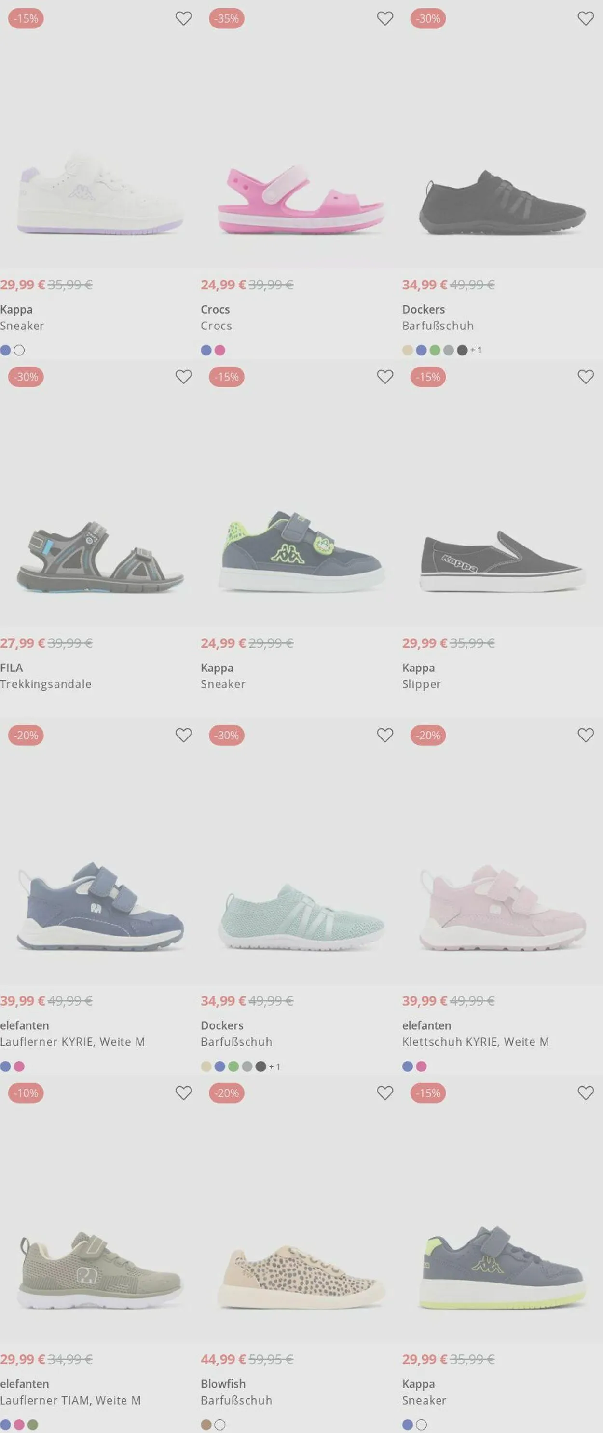
Task: Open the Kappa Slipper product title
Action: [x=421, y=684]
